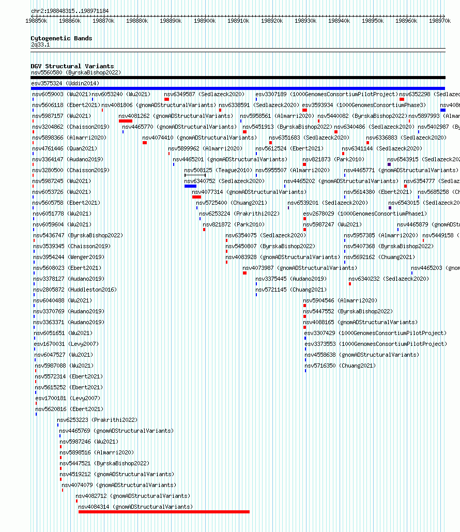Select nsv821872 (Park2010) label
Image resolution: width=460 pixels, height=532 pixels.
pos(234,224)
